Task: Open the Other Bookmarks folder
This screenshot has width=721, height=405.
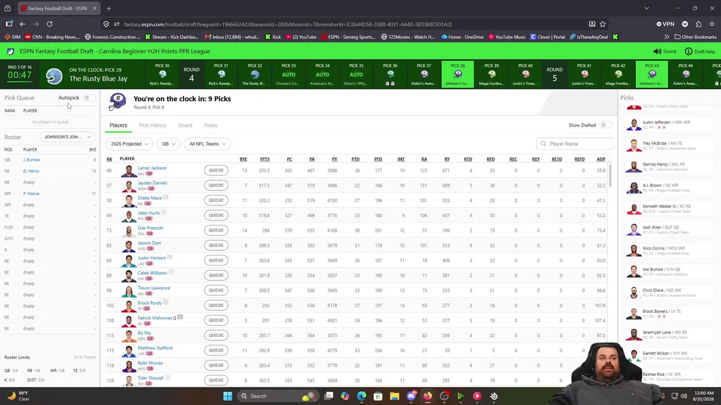Action: [695, 37]
